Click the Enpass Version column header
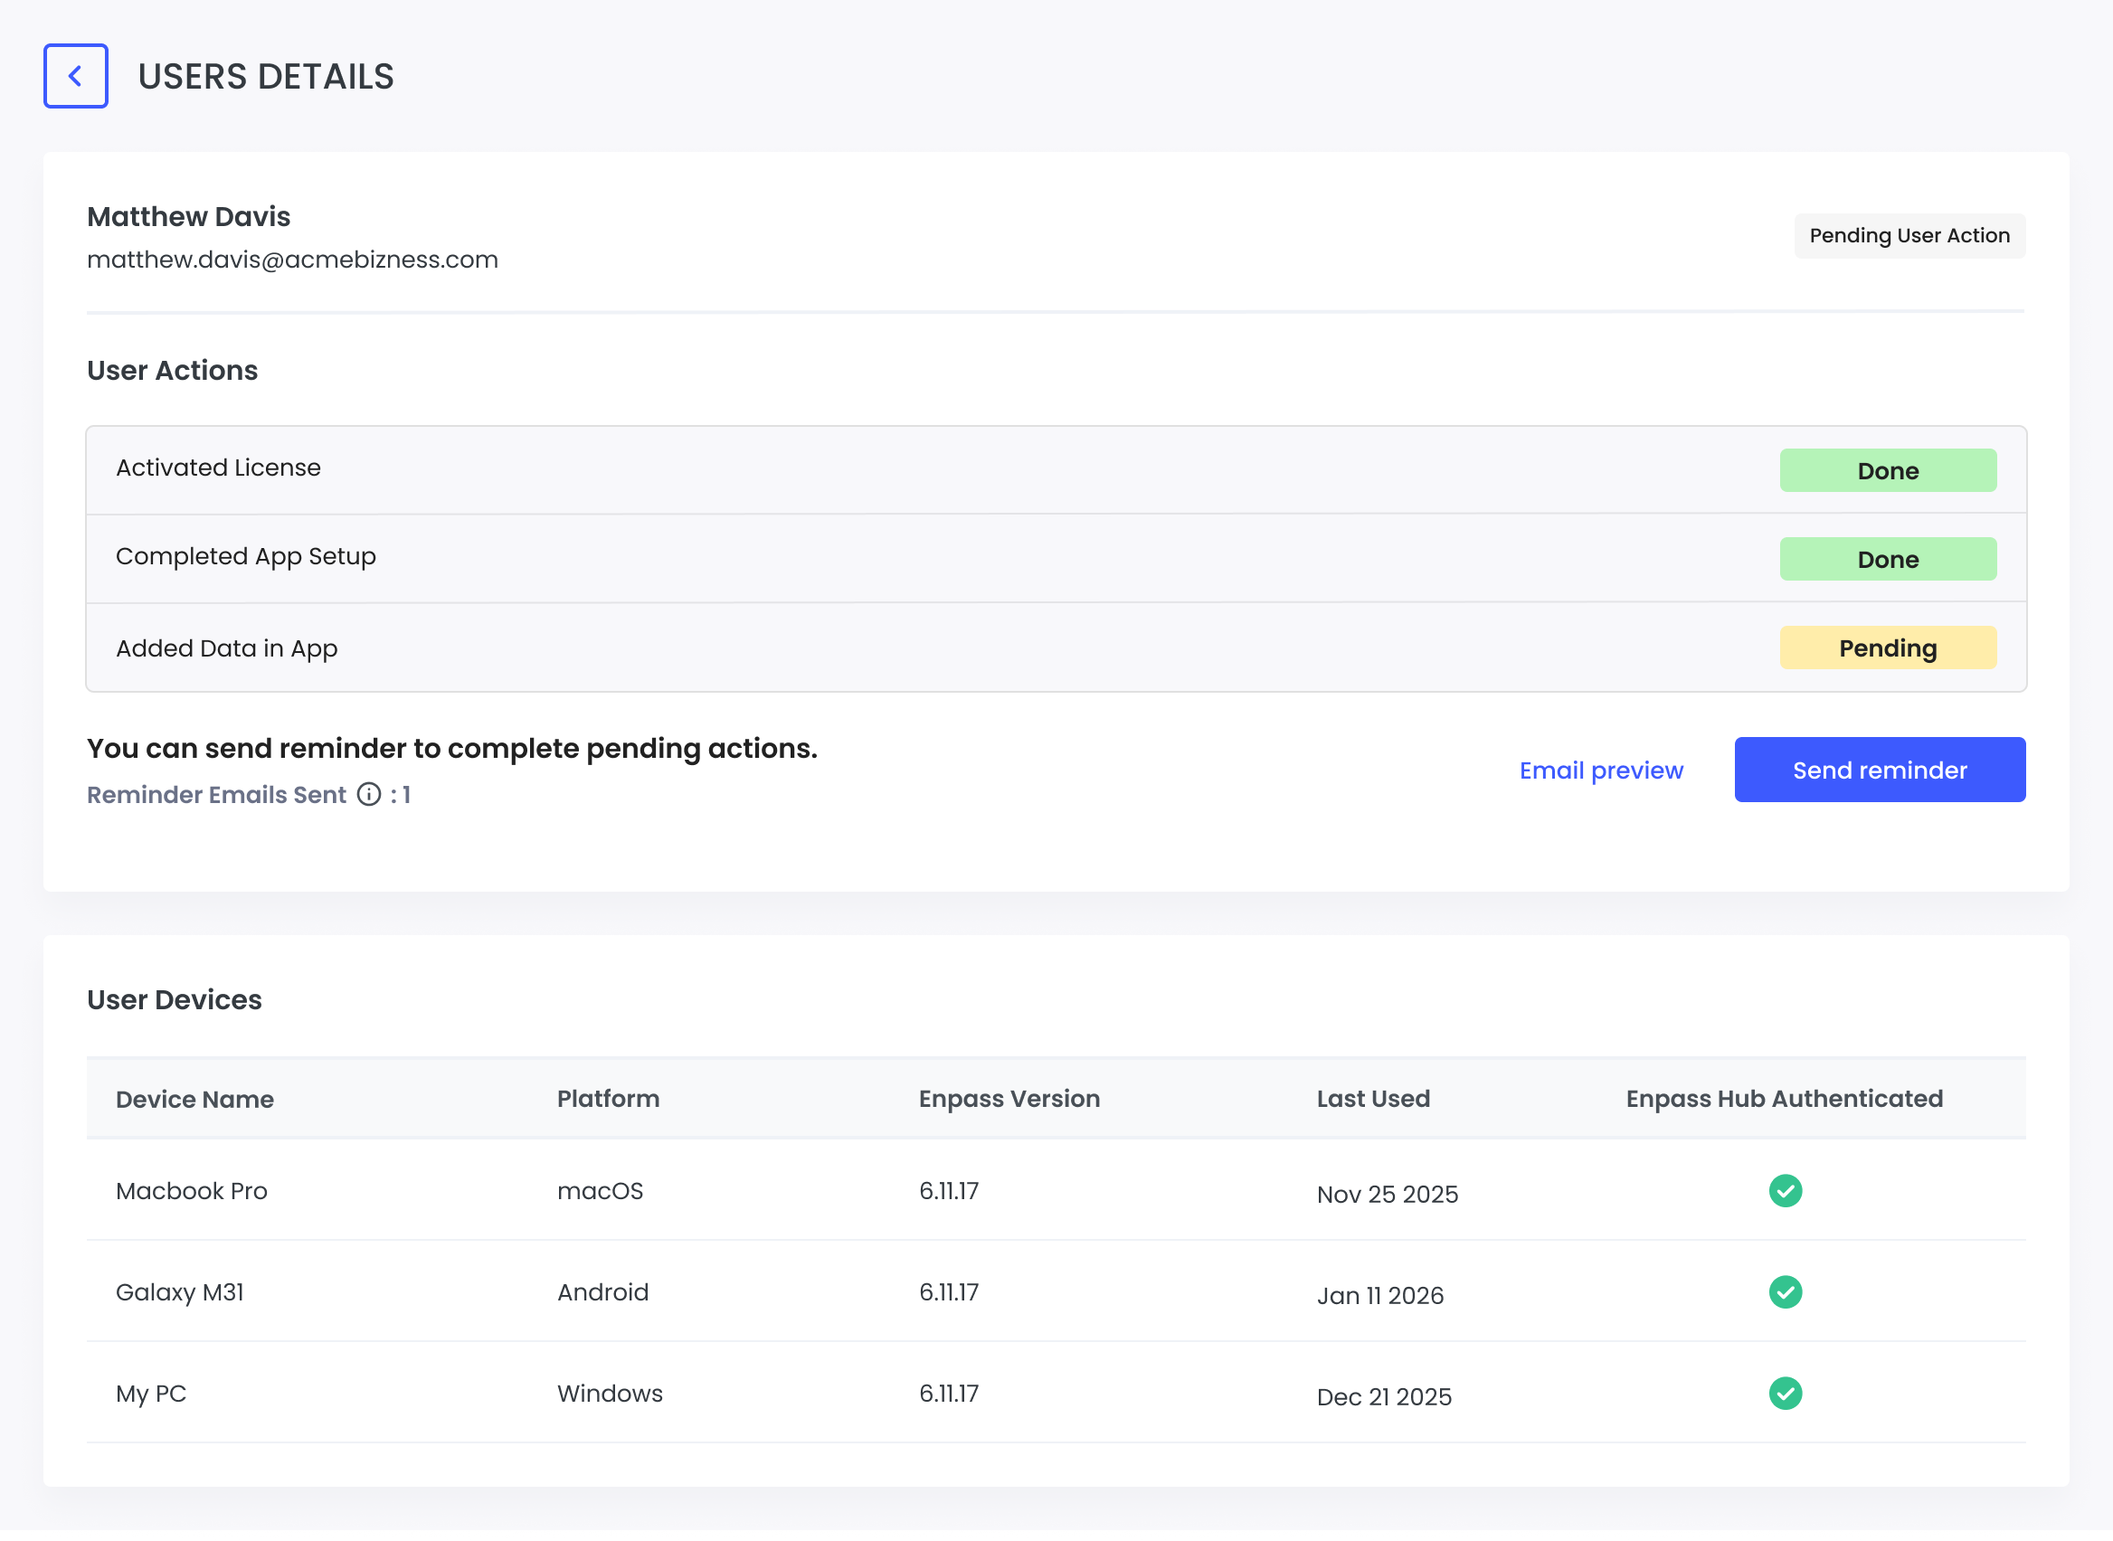 coord(1009,1099)
